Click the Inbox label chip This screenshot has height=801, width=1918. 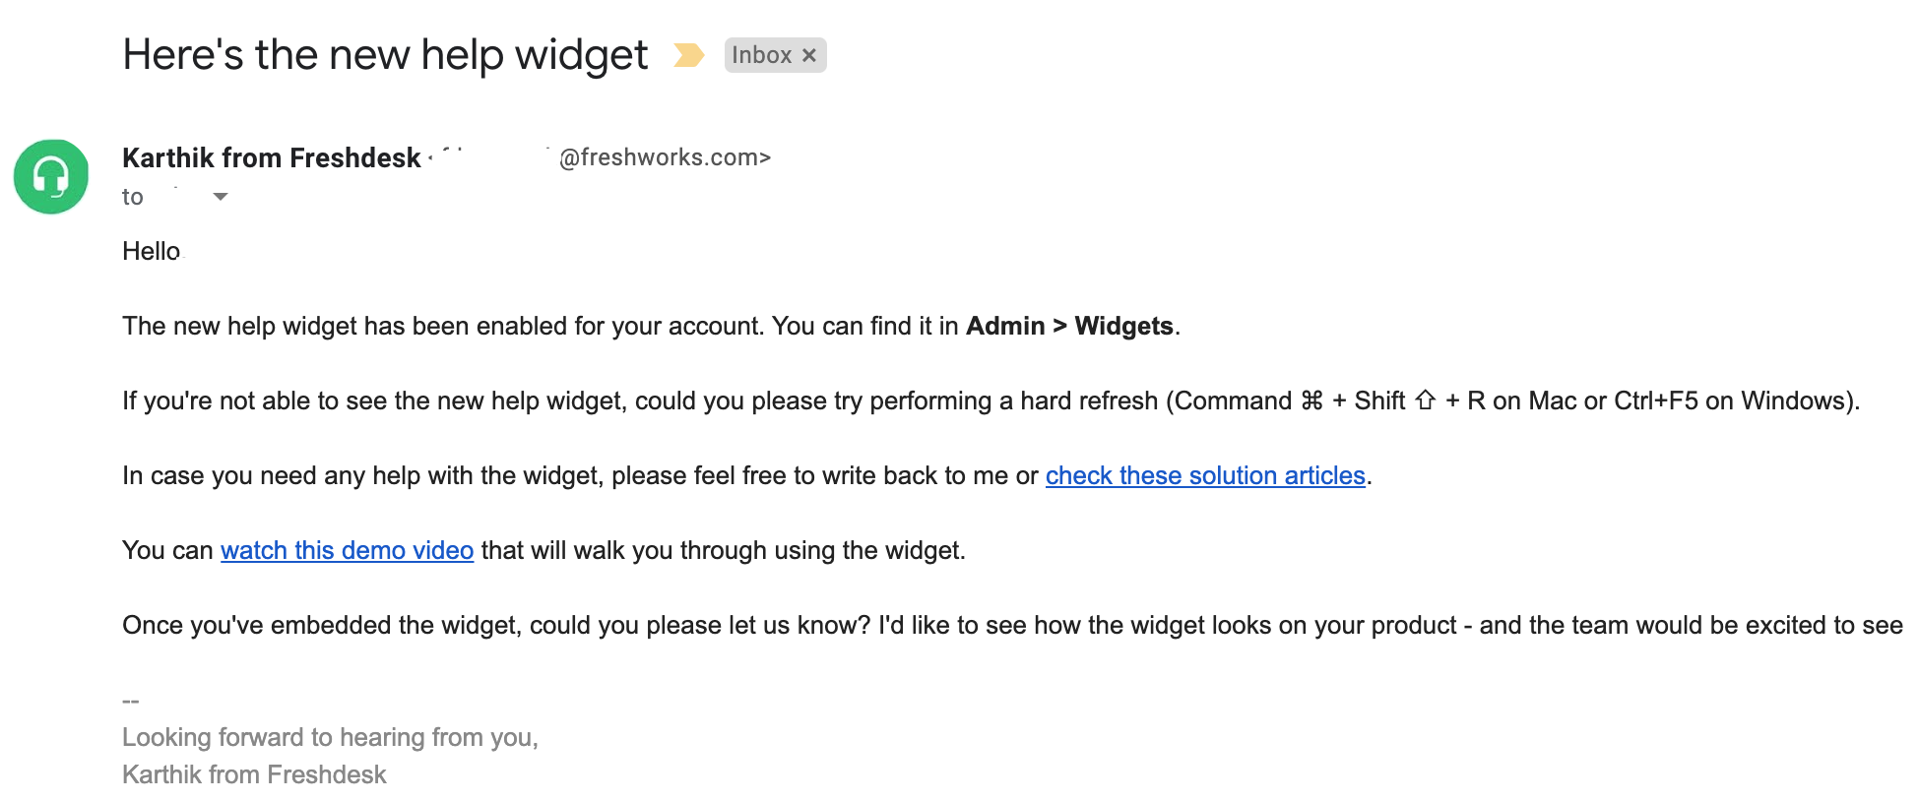pyautogui.click(x=763, y=55)
